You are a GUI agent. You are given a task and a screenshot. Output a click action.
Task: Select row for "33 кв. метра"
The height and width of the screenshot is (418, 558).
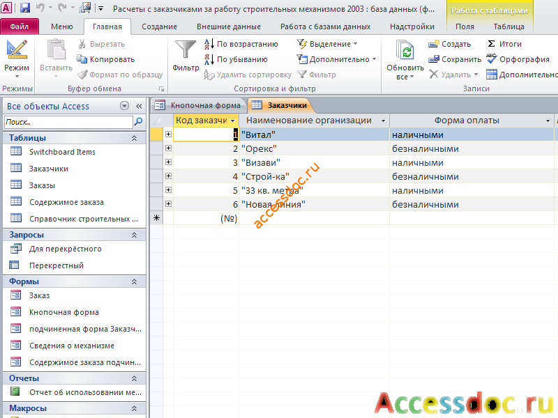pyautogui.click(x=156, y=190)
